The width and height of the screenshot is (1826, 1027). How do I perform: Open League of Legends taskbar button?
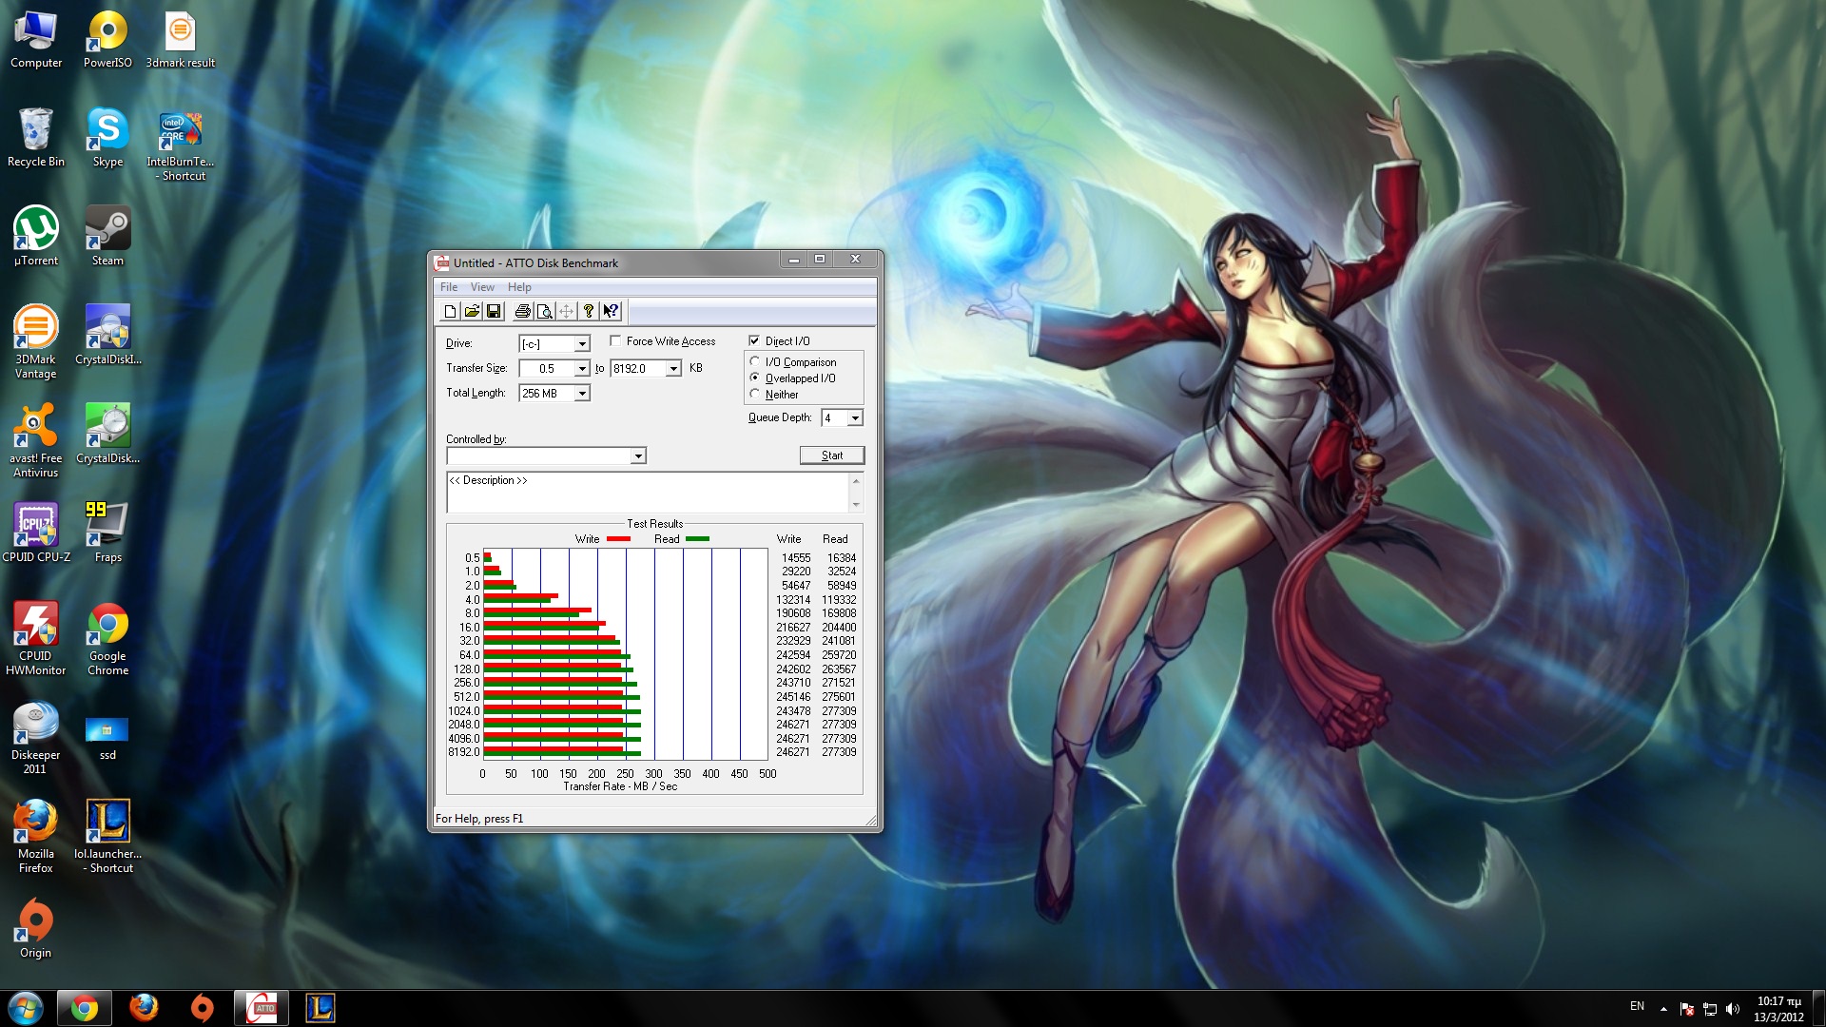320,1008
